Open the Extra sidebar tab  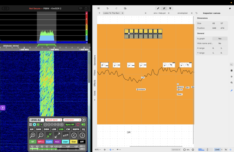pos(95,93)
